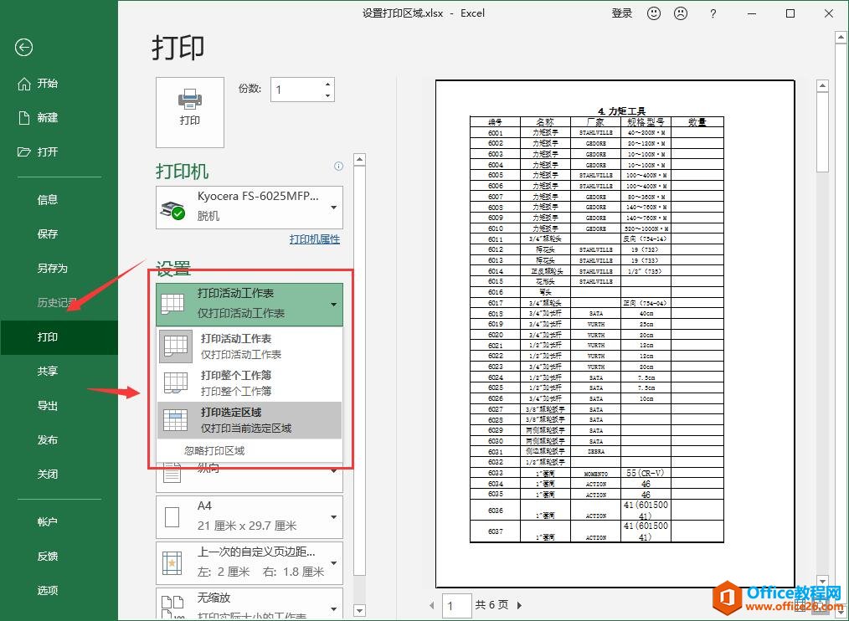Select 打印 in the sidebar

(59, 337)
